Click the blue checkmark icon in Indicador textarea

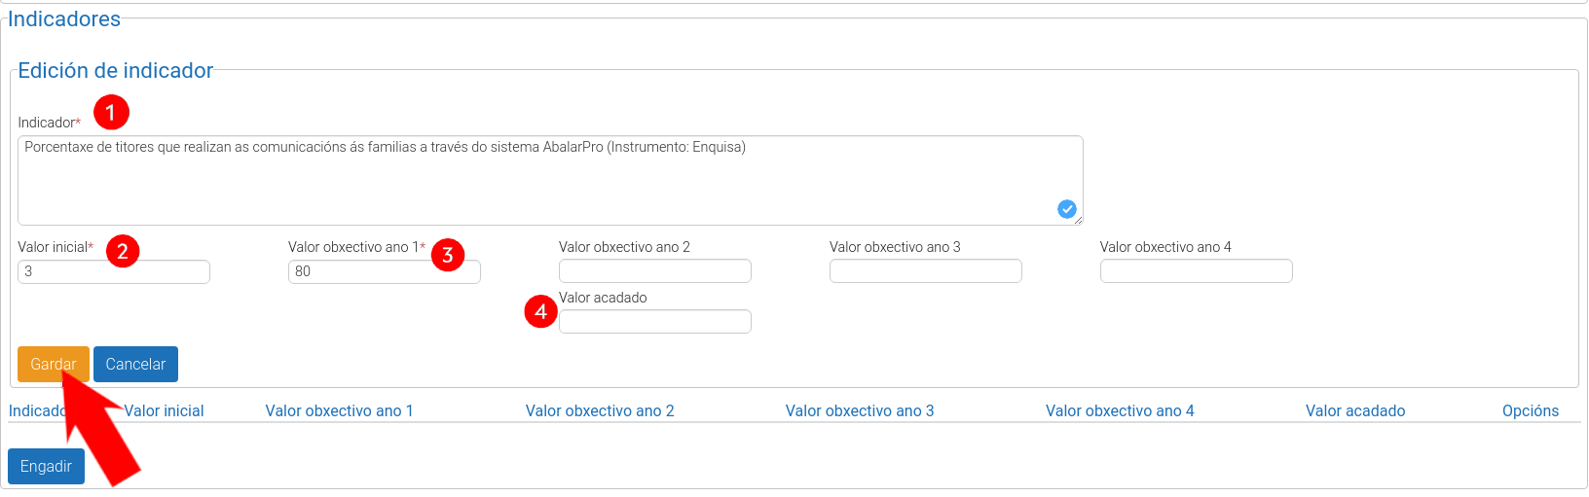click(x=1067, y=209)
